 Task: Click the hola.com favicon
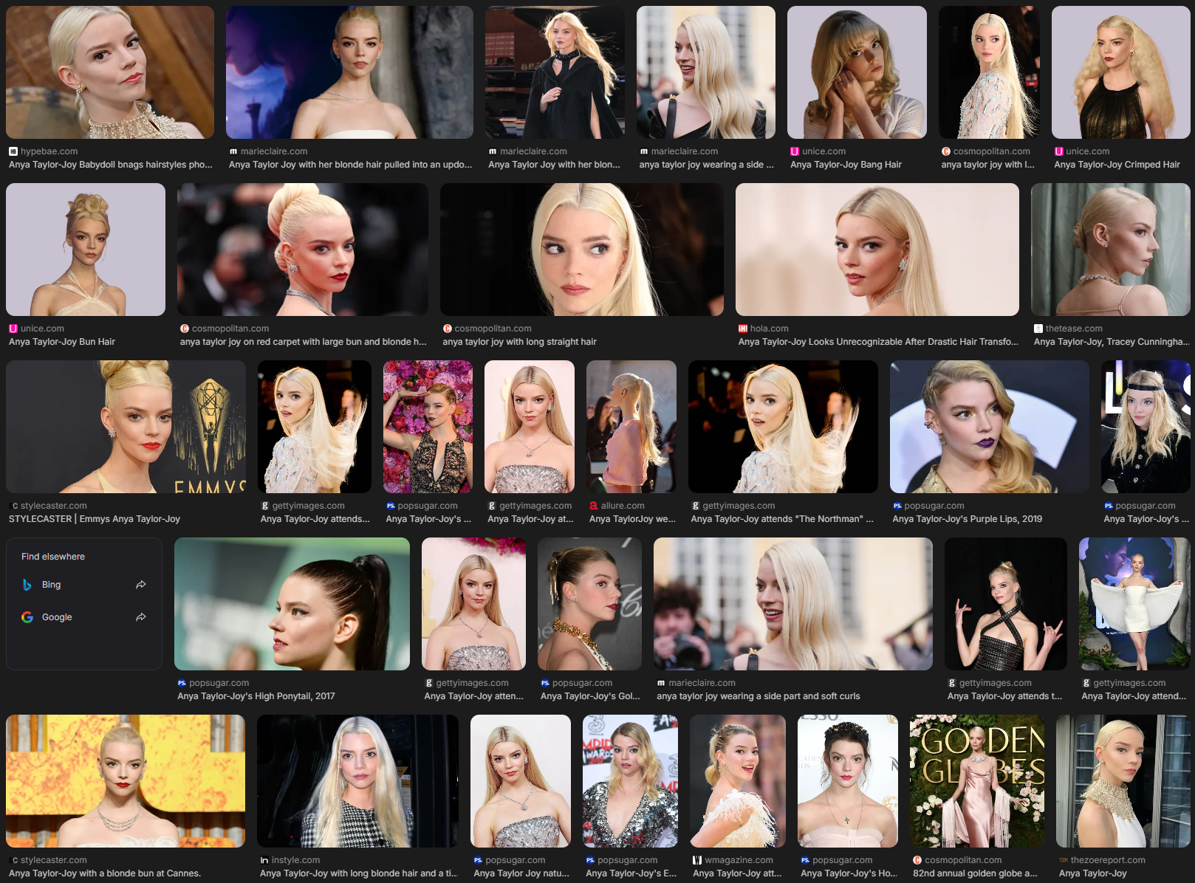pyautogui.click(x=743, y=329)
